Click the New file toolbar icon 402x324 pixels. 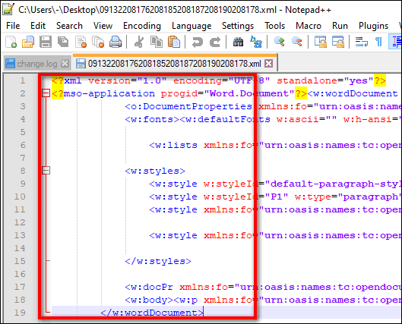click(11, 42)
